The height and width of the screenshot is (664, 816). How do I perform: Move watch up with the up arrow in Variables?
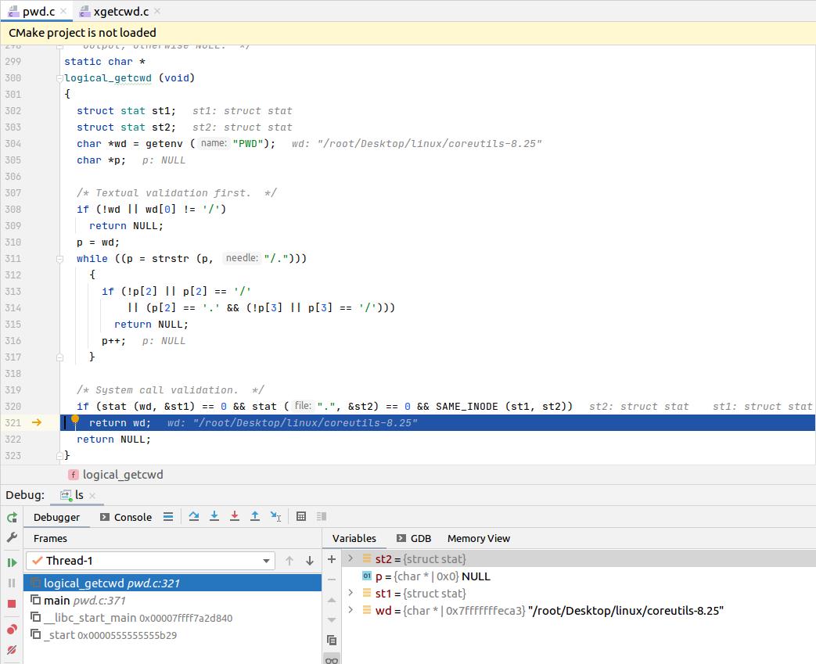[332, 600]
